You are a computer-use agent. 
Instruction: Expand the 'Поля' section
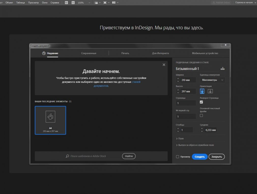pyautogui.click(x=180, y=138)
